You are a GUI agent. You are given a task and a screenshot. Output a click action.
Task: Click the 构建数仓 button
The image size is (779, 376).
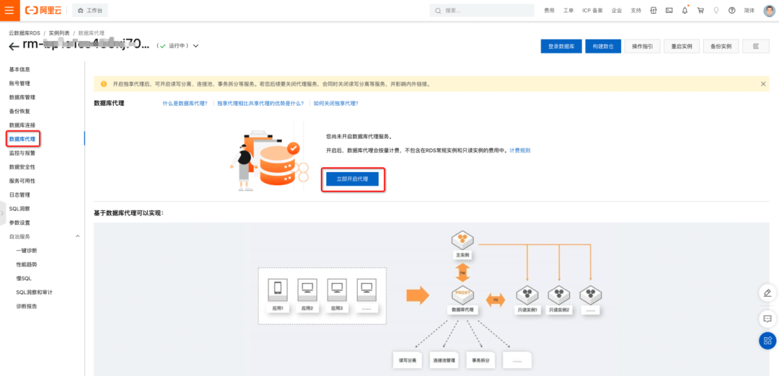tap(603, 46)
